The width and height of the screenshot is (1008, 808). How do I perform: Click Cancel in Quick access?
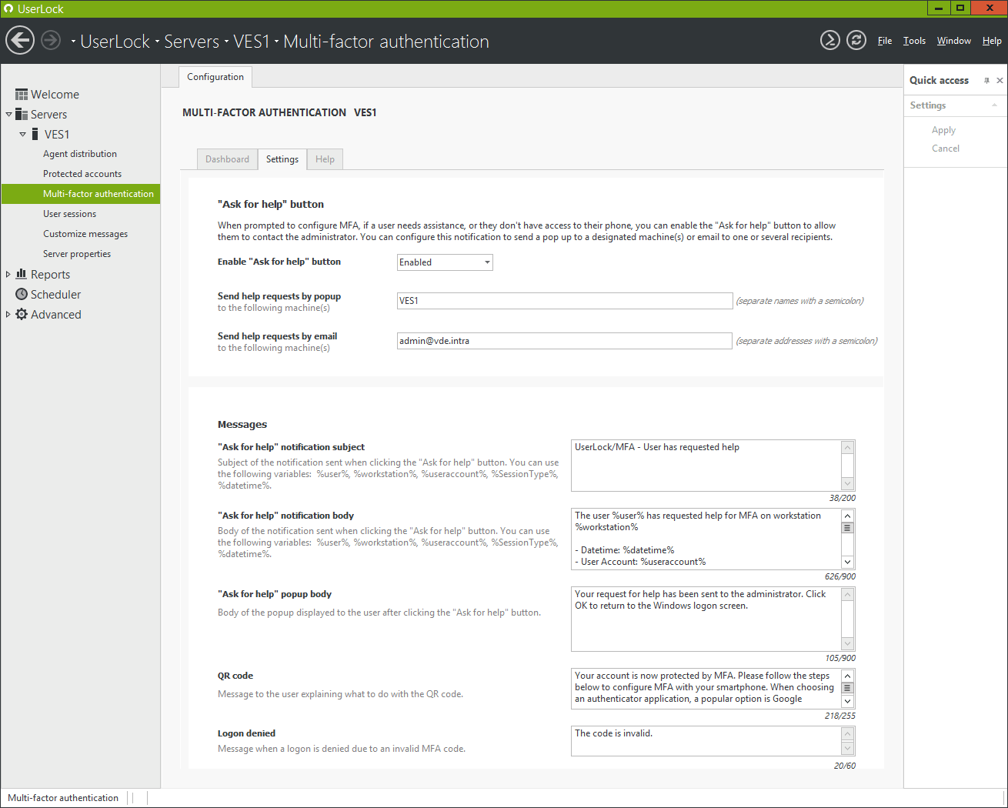coord(946,149)
